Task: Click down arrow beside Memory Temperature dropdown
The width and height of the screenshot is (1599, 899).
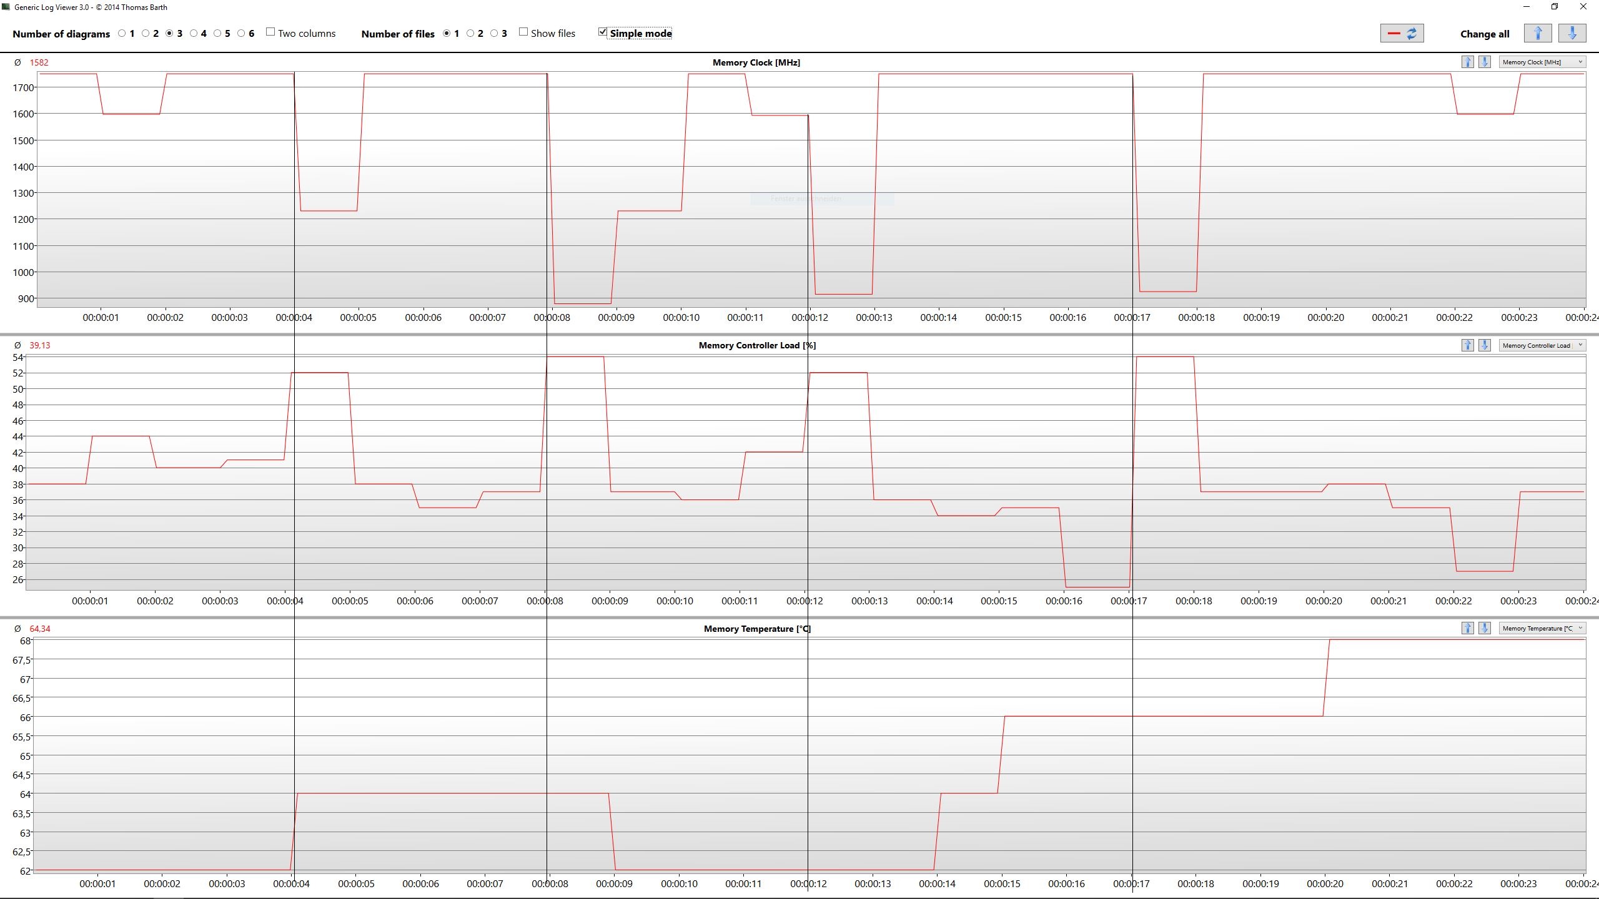Action: pos(1485,628)
